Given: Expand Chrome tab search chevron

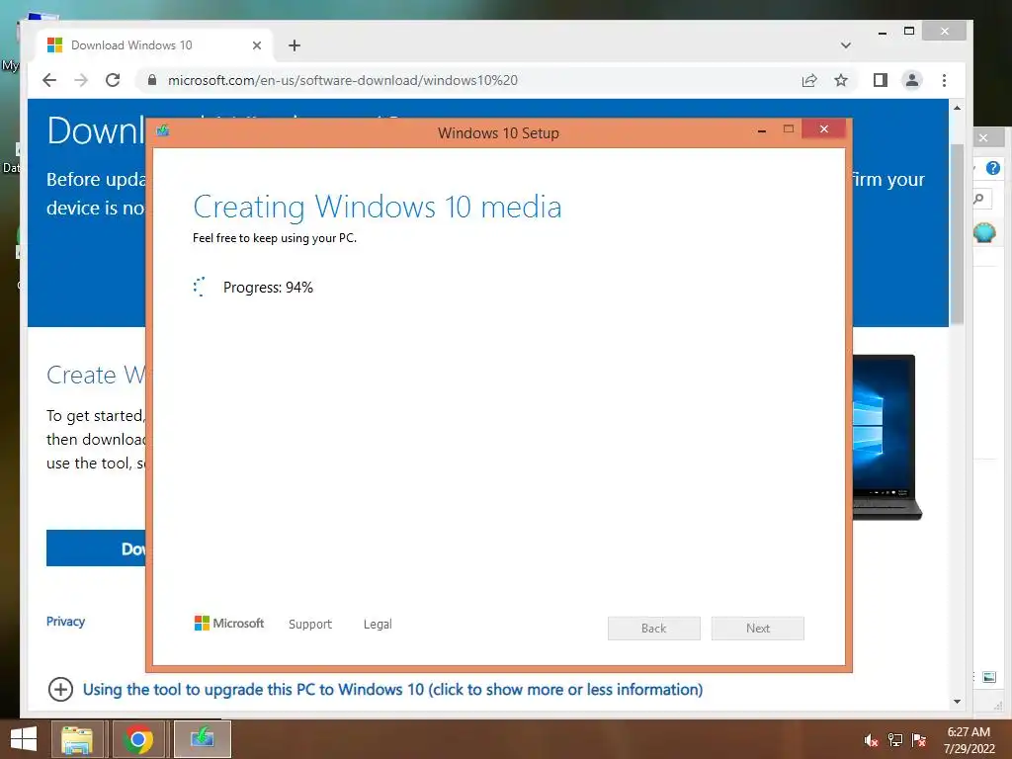Looking at the screenshot, I should pyautogui.click(x=846, y=45).
